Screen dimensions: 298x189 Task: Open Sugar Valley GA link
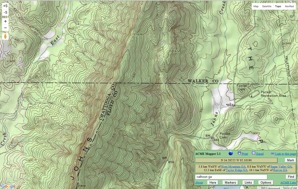(281, 167)
